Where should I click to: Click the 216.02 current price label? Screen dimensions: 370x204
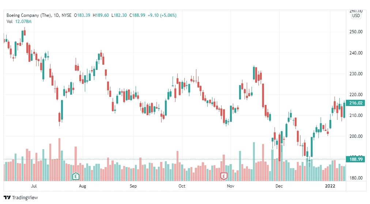pyautogui.click(x=356, y=103)
